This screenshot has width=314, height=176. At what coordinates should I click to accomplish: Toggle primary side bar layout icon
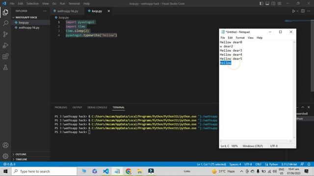point(262,3)
